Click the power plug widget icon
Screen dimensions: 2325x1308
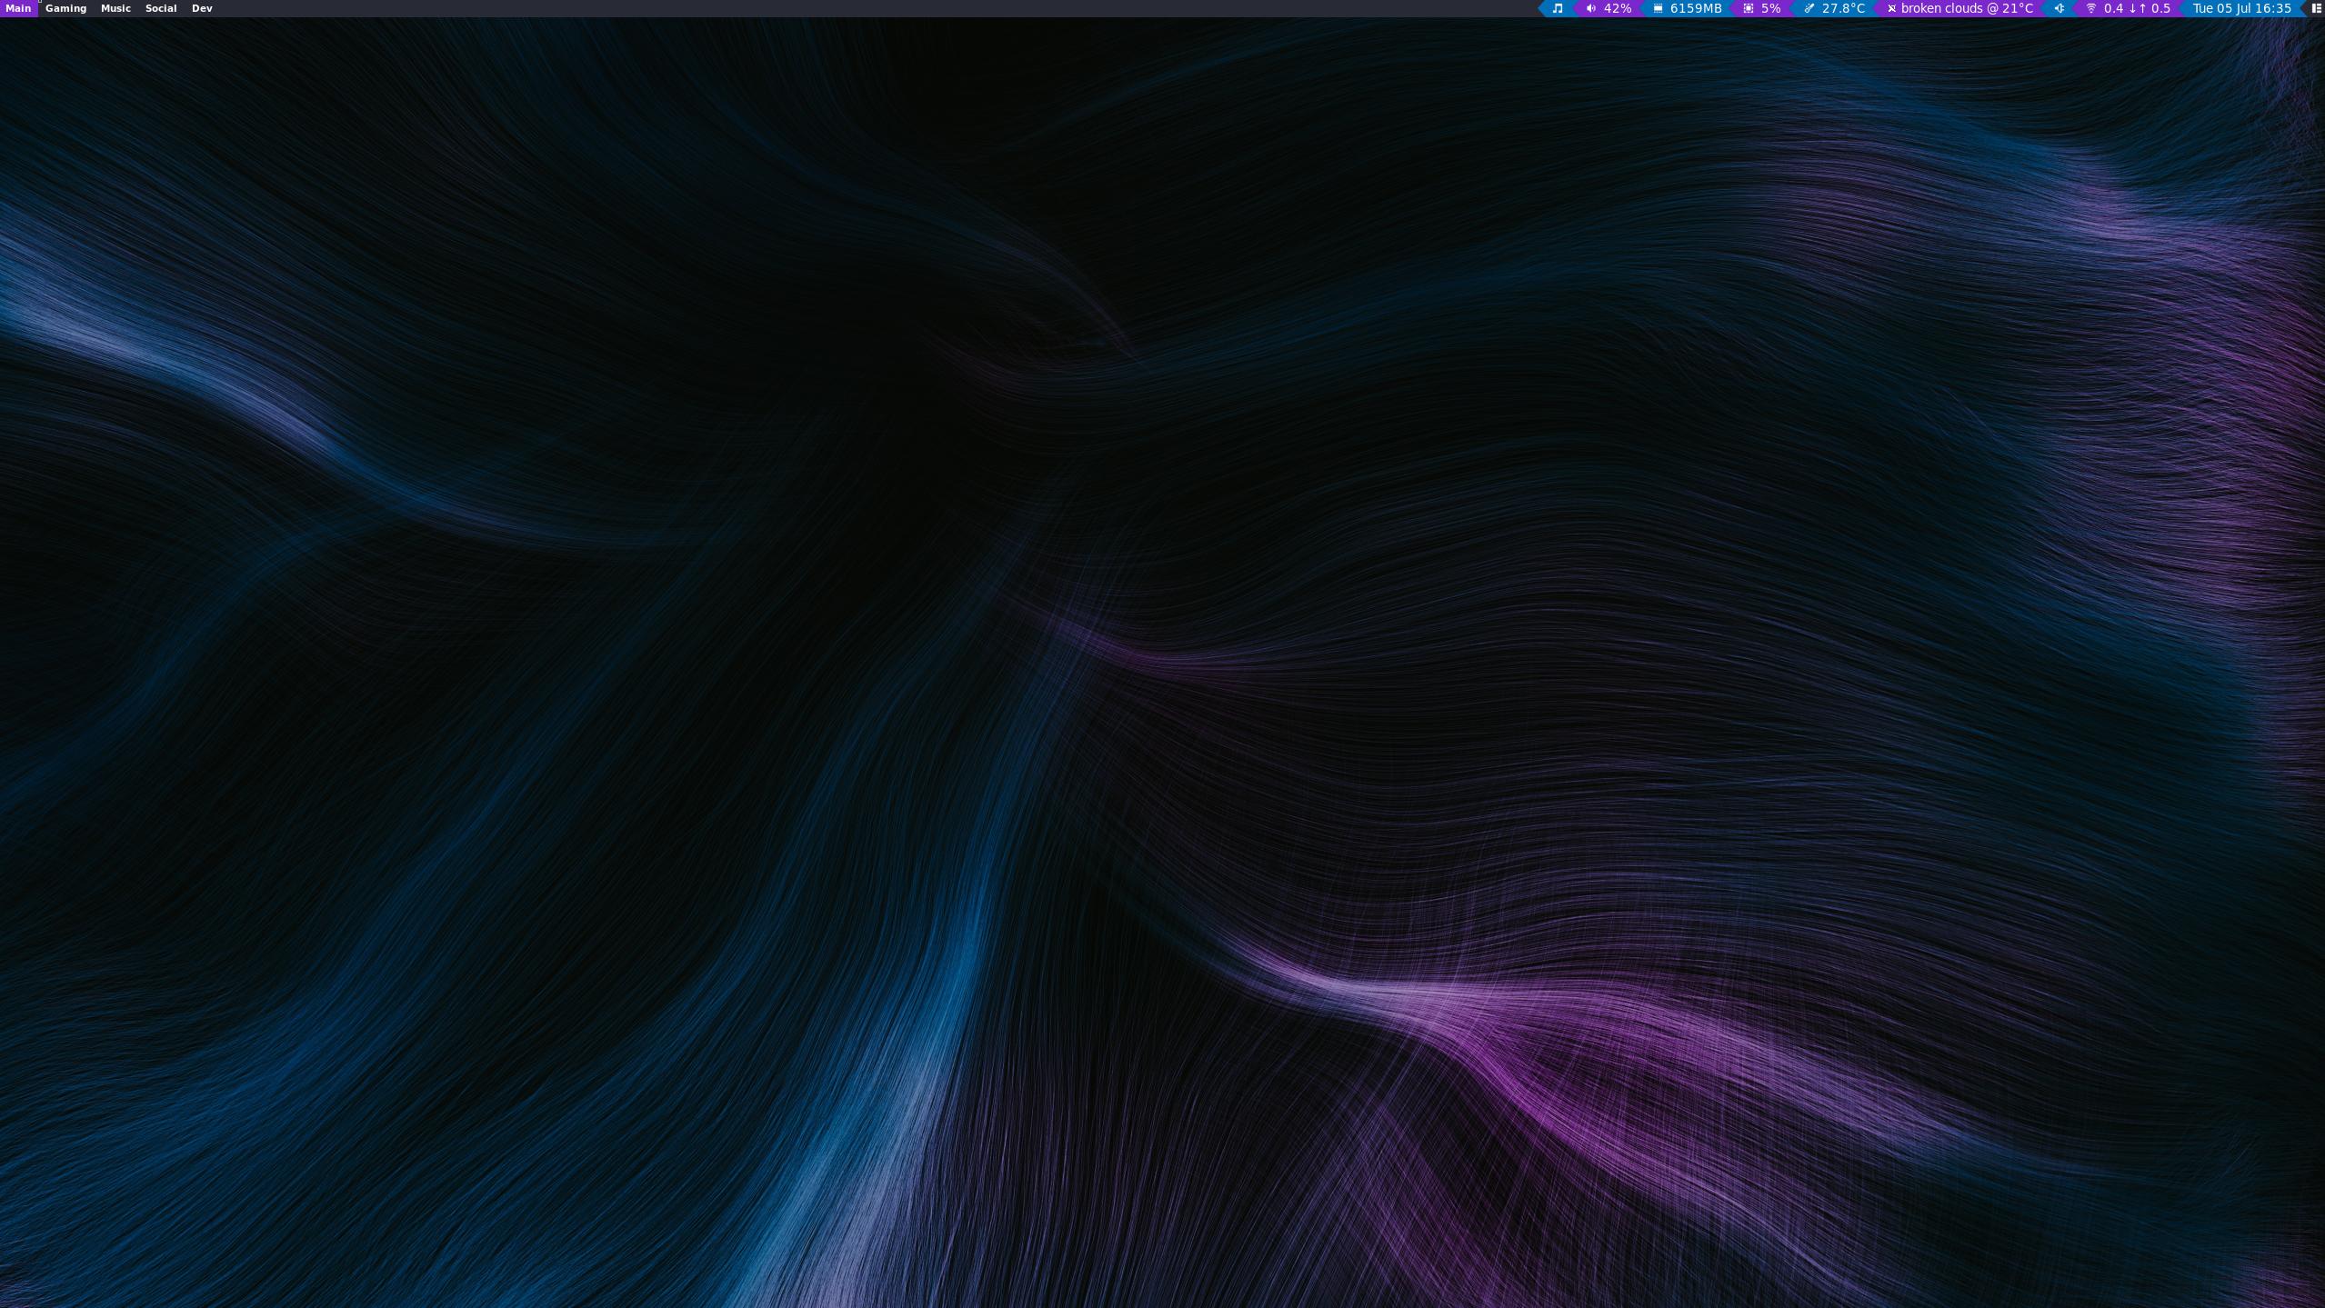(2059, 8)
